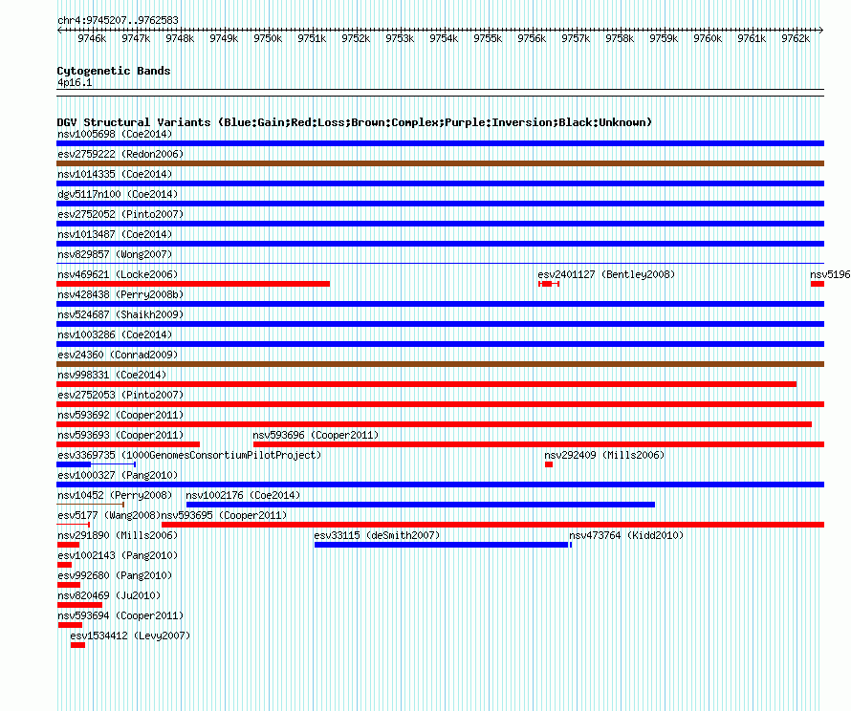Viewport: 851px width, 711px height.
Task: Click the esv33115 (deSmith2007) label
Action: (x=377, y=535)
